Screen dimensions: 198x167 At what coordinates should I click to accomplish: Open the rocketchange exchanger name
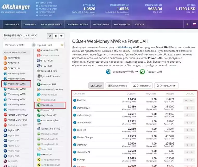click(x=84, y=115)
